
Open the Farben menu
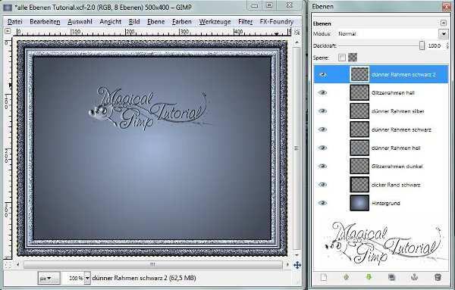pyautogui.click(x=182, y=22)
